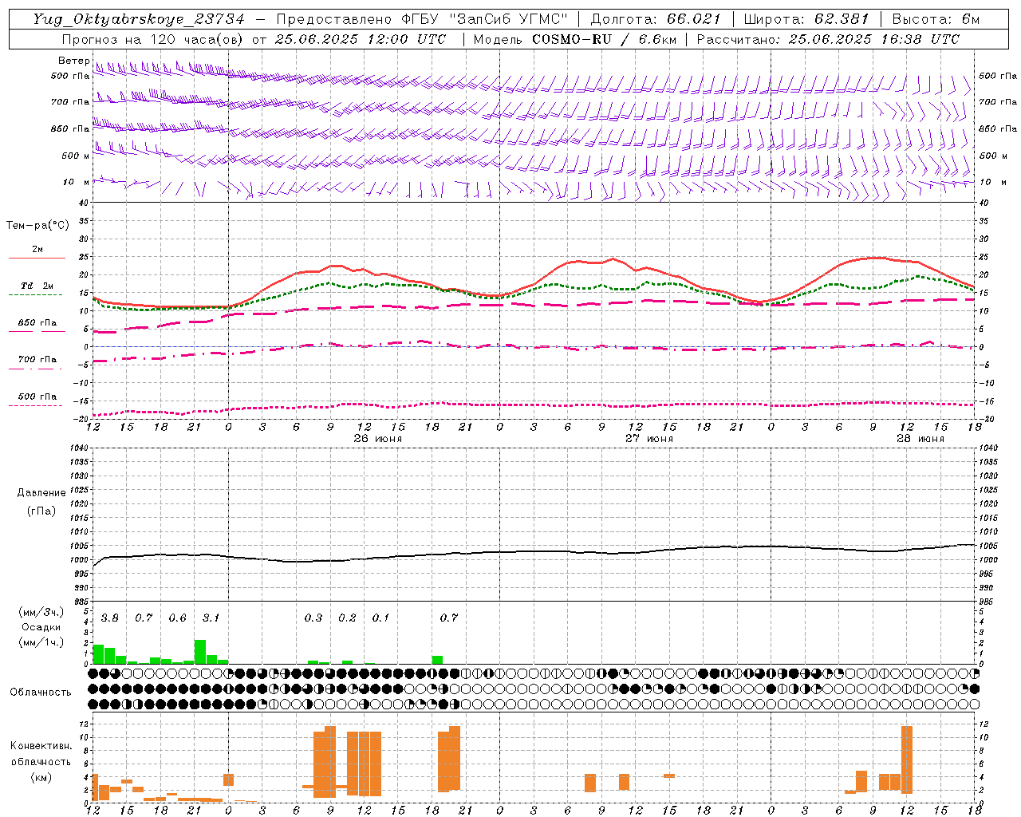Click the 3-hour precipitation value "0.2"
The image size is (1021, 817).
point(347,618)
